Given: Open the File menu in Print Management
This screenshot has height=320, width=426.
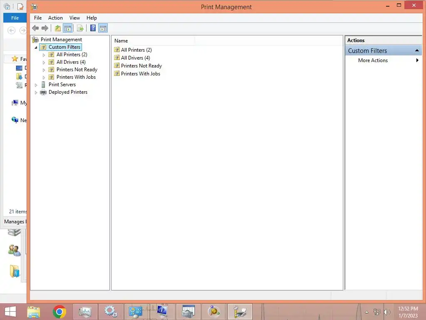Looking at the screenshot, I should tap(38, 17).
